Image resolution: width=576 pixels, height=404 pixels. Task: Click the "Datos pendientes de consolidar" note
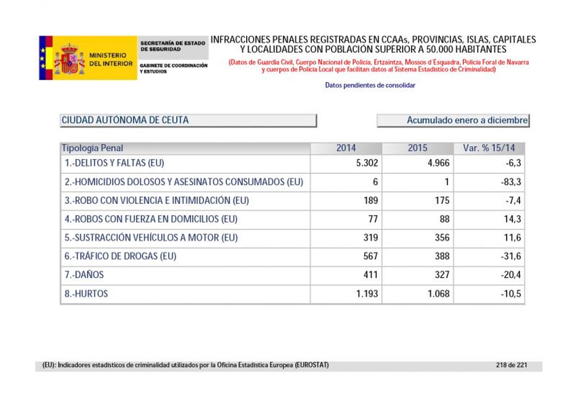(370, 85)
